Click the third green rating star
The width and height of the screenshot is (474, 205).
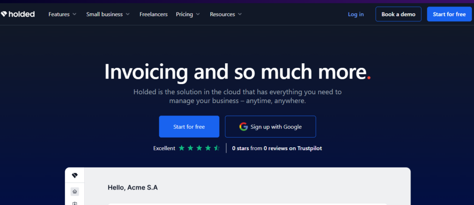click(x=199, y=148)
